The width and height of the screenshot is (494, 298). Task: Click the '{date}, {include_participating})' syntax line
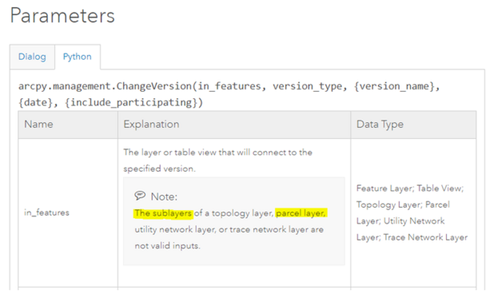[x=110, y=103]
